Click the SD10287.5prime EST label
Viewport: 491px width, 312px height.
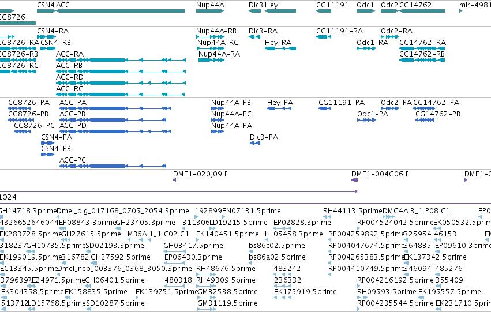[115, 303]
